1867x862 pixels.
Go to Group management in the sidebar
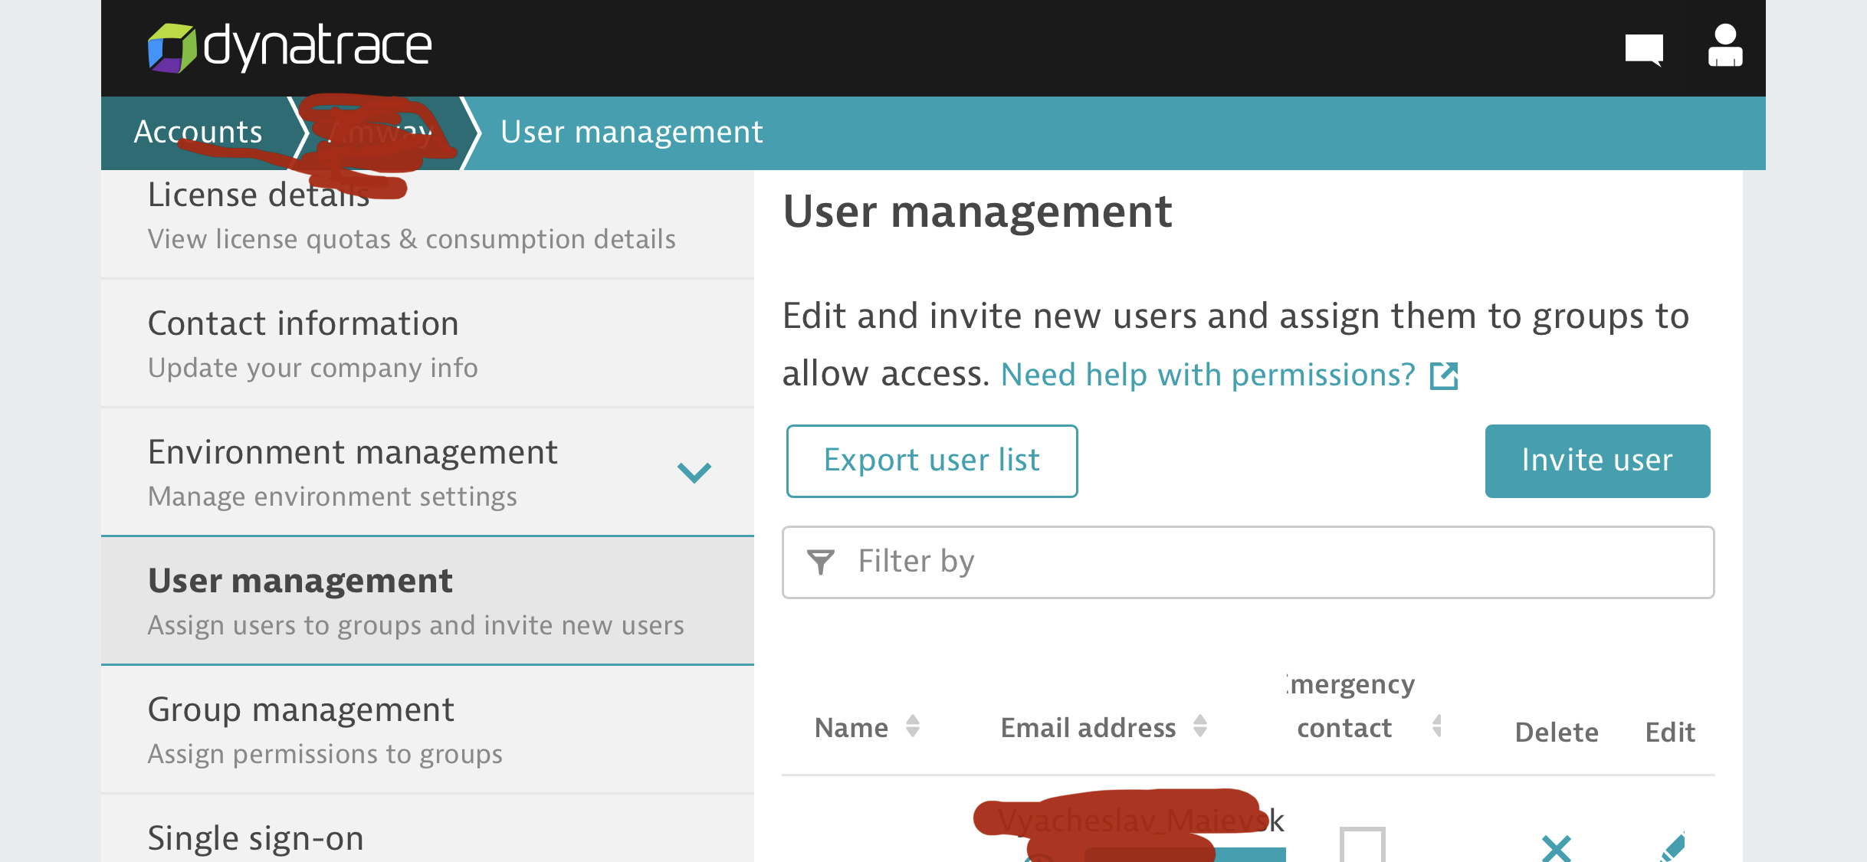(x=300, y=710)
